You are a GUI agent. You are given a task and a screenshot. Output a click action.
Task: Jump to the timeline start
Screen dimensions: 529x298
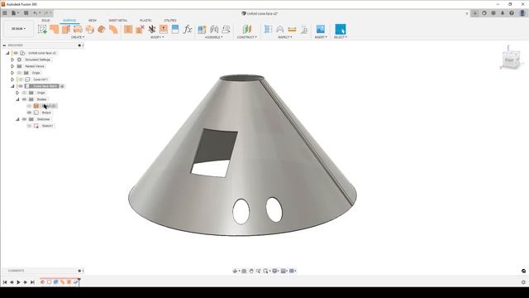point(5,282)
